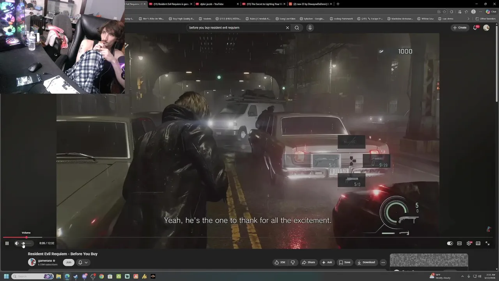499x281 pixels.
Task: Submit search with magnifier icon
Action: pos(297,28)
